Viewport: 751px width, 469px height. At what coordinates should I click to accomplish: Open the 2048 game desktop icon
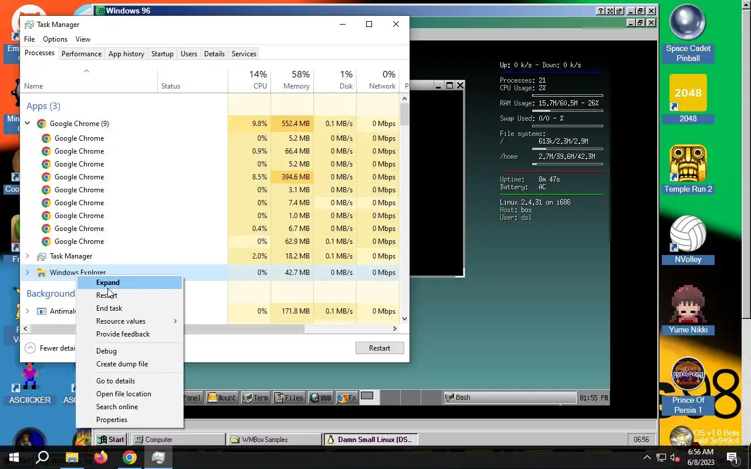click(x=688, y=98)
